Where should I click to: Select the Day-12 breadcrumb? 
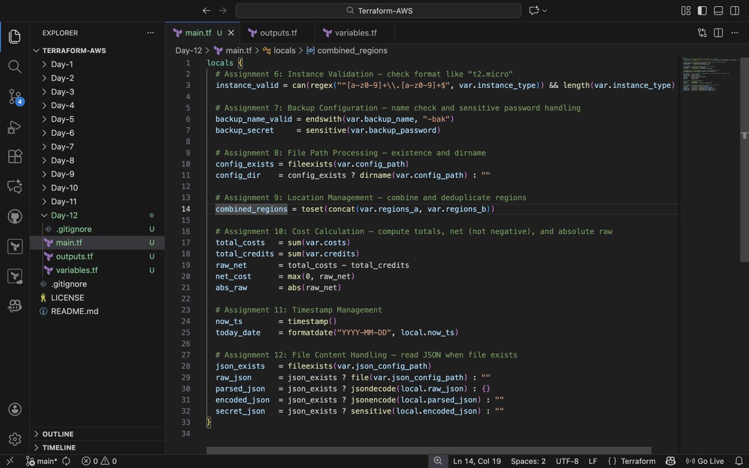(188, 51)
